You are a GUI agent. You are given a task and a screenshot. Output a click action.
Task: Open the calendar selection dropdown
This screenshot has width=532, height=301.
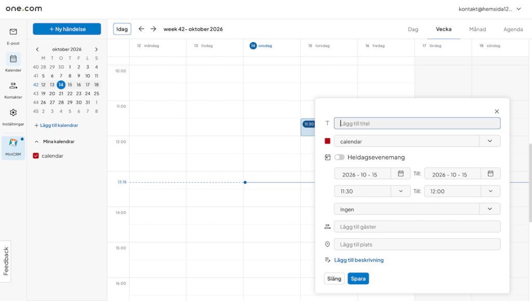pyautogui.click(x=490, y=141)
